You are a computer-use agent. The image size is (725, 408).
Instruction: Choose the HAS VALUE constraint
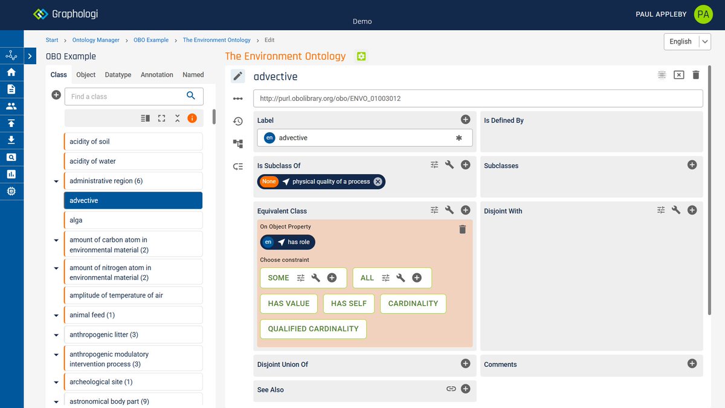coord(289,303)
